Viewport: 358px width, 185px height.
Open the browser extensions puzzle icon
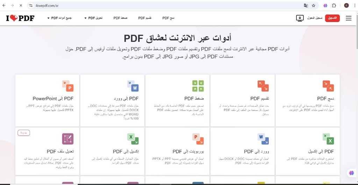(x=334, y=6)
